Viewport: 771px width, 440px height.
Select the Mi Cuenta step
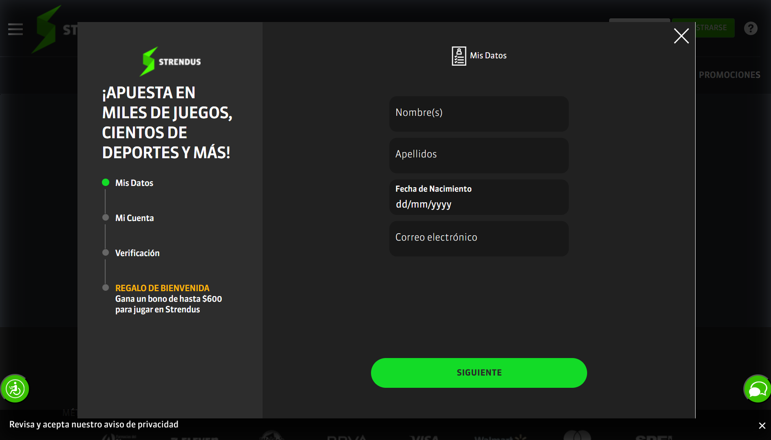135,218
